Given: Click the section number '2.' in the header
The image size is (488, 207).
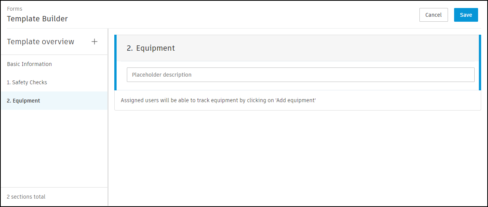Looking at the screenshot, I should (x=130, y=48).
